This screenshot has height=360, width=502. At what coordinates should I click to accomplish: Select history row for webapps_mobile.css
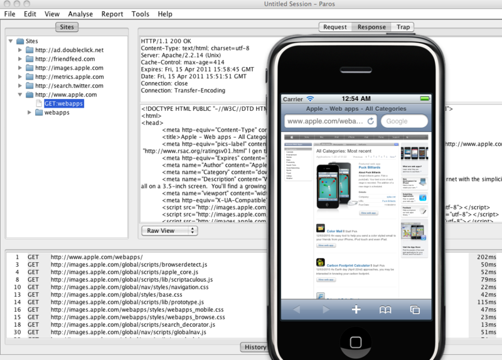pos(137,309)
